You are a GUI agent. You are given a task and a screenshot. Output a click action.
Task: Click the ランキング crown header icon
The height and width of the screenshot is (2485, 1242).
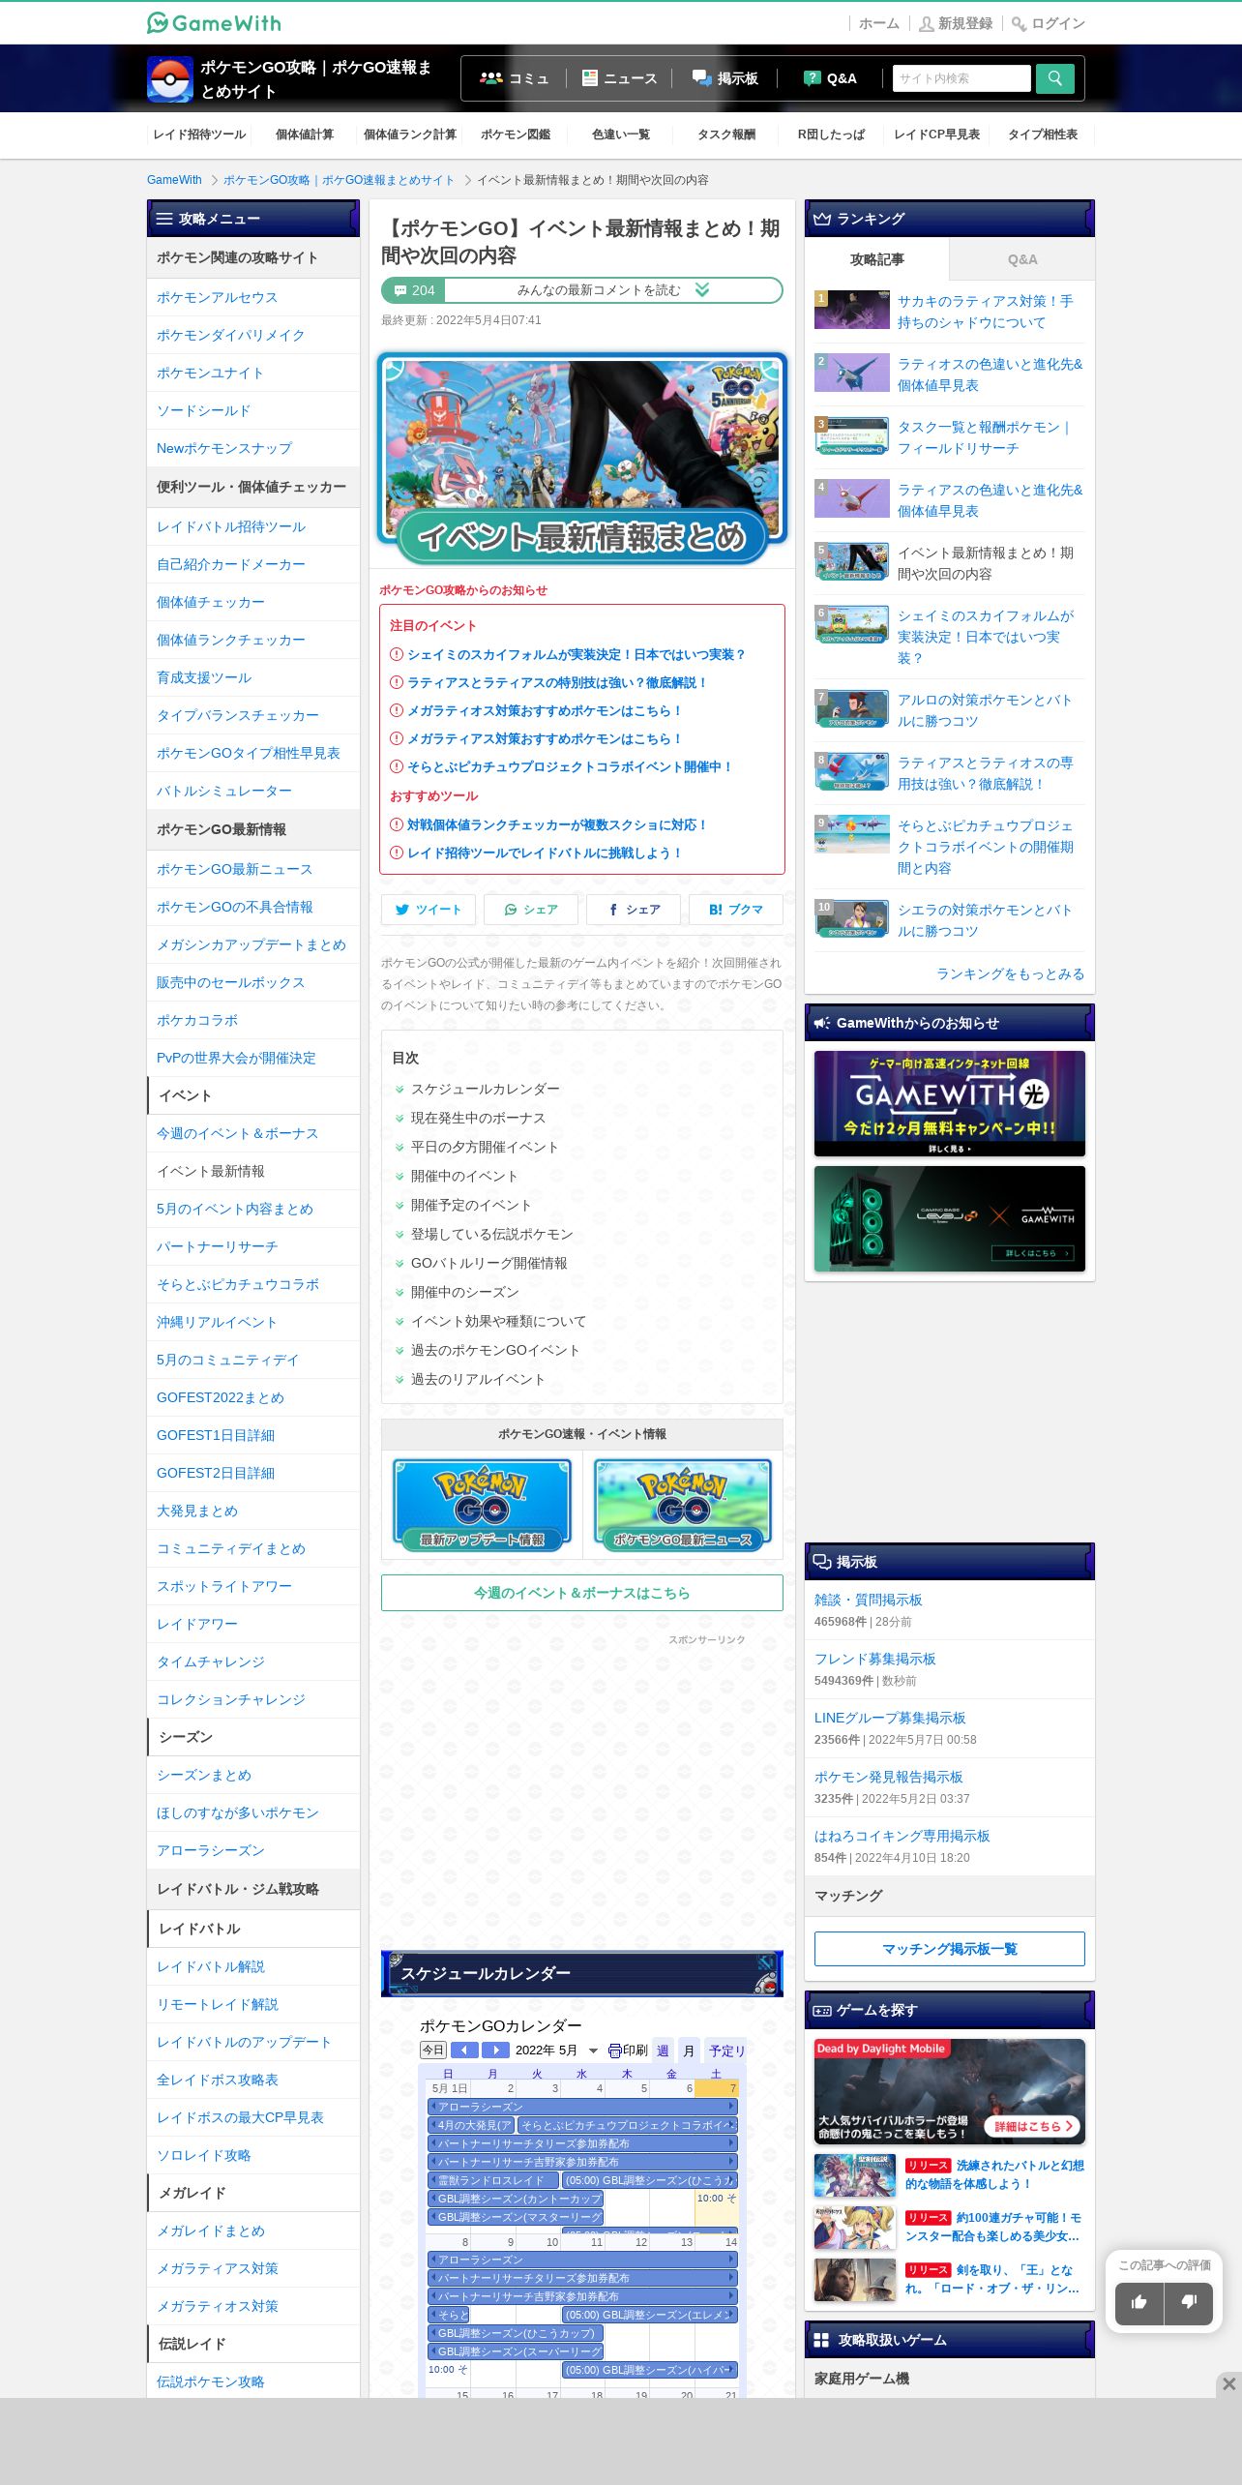pos(822,219)
